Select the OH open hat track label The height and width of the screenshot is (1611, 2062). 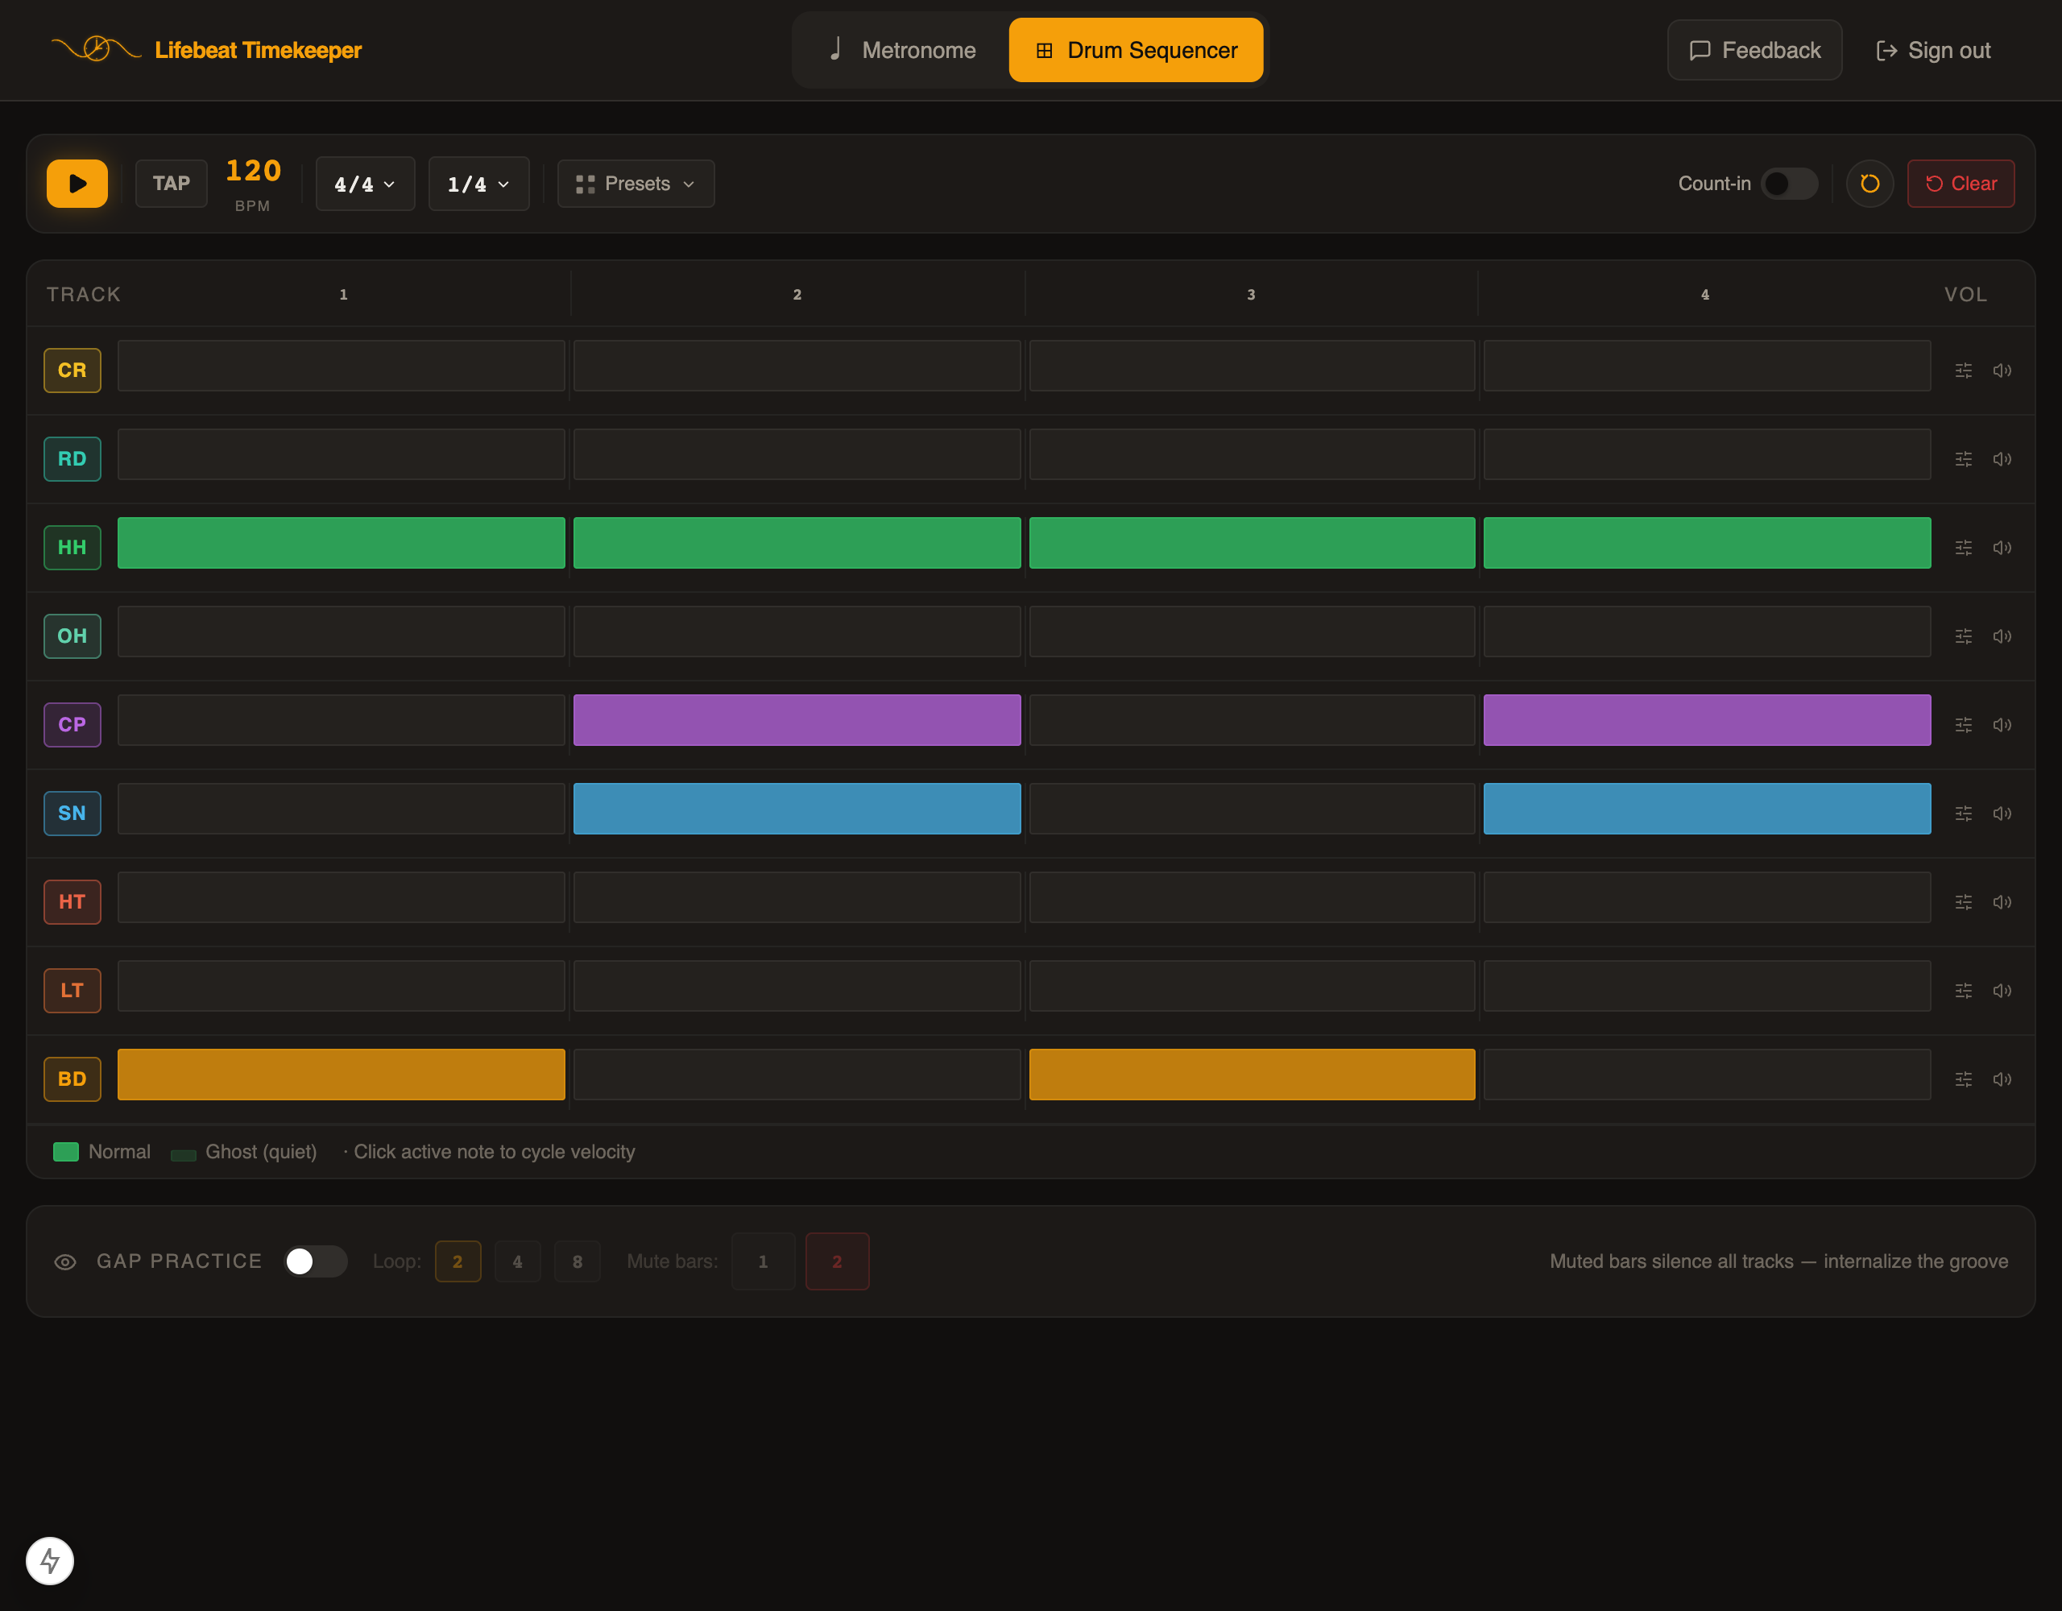pos(72,636)
